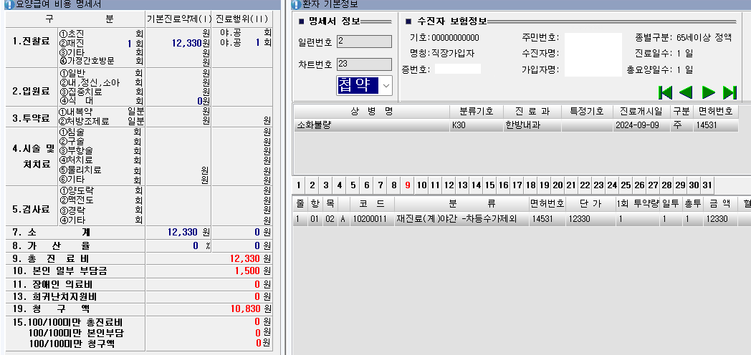Go to previous record arrow
Image resolution: width=751 pixels, height=355 pixels.
coord(686,92)
